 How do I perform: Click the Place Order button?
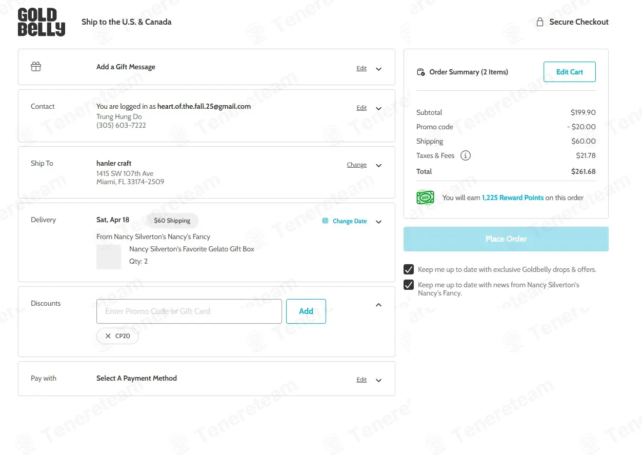(x=506, y=239)
